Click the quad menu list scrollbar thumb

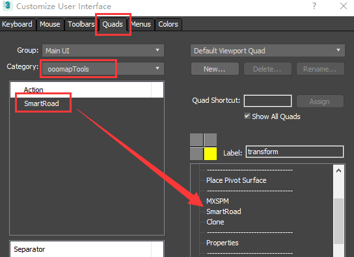[x=338, y=221]
